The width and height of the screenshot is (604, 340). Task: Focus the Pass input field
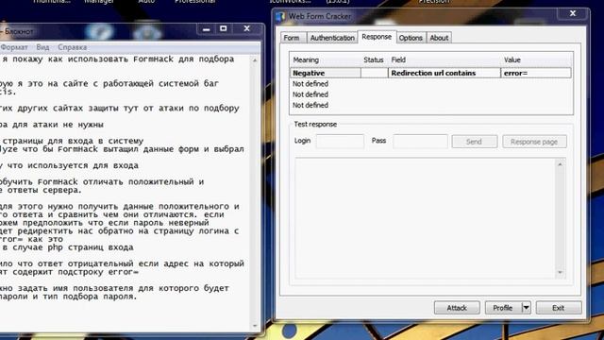[420, 141]
